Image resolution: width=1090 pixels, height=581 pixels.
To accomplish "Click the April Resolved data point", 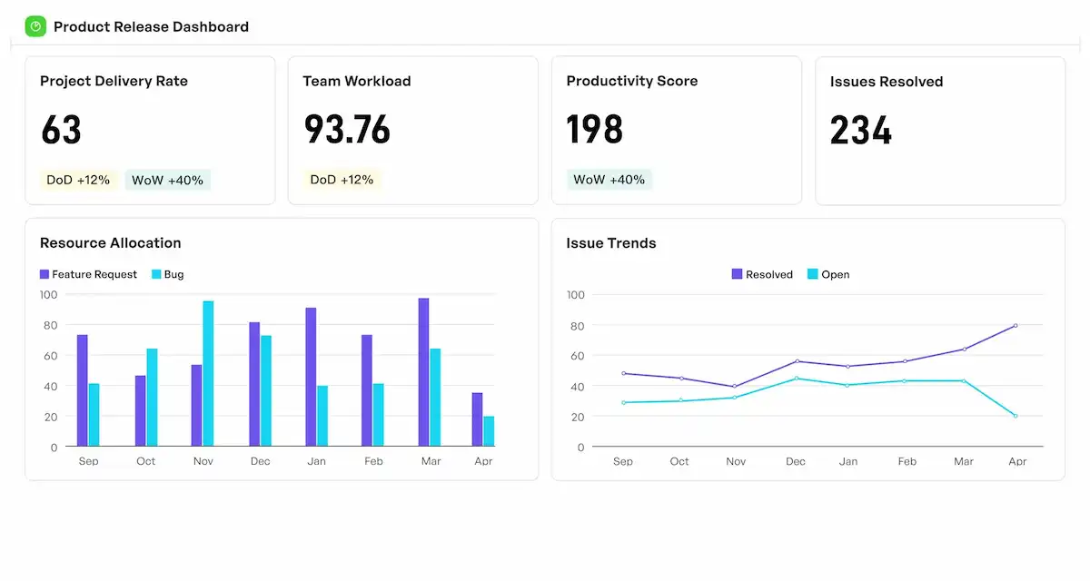I will [1016, 325].
